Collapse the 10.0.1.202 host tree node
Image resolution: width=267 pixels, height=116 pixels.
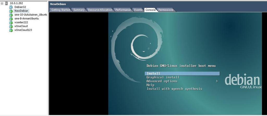(x=2, y=3)
